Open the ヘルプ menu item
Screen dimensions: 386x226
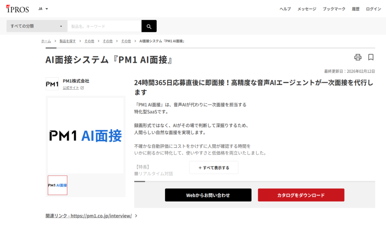[285, 9]
